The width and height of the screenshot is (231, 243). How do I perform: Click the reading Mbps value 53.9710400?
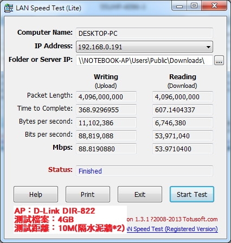click(x=183, y=149)
